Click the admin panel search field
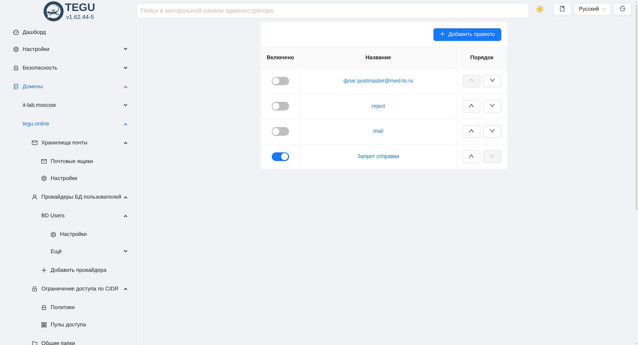The image size is (638, 345). pyautogui.click(x=332, y=11)
